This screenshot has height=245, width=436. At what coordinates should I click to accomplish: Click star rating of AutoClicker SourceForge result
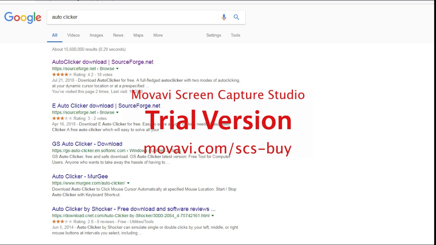(x=62, y=75)
